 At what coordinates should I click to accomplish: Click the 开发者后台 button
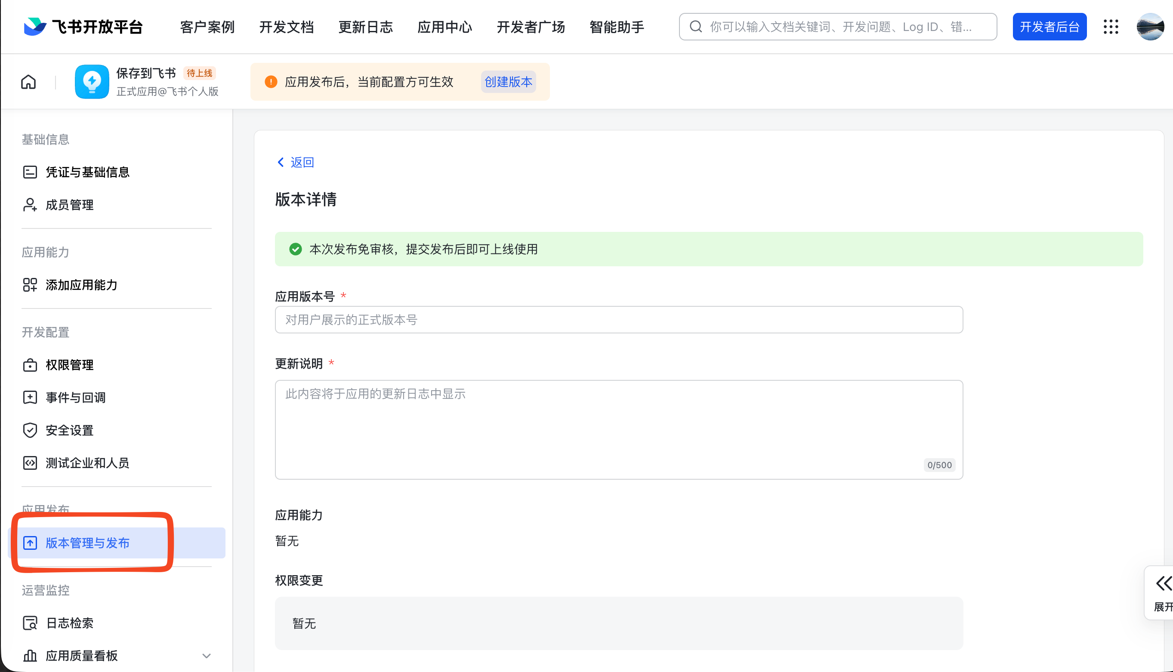(1049, 26)
